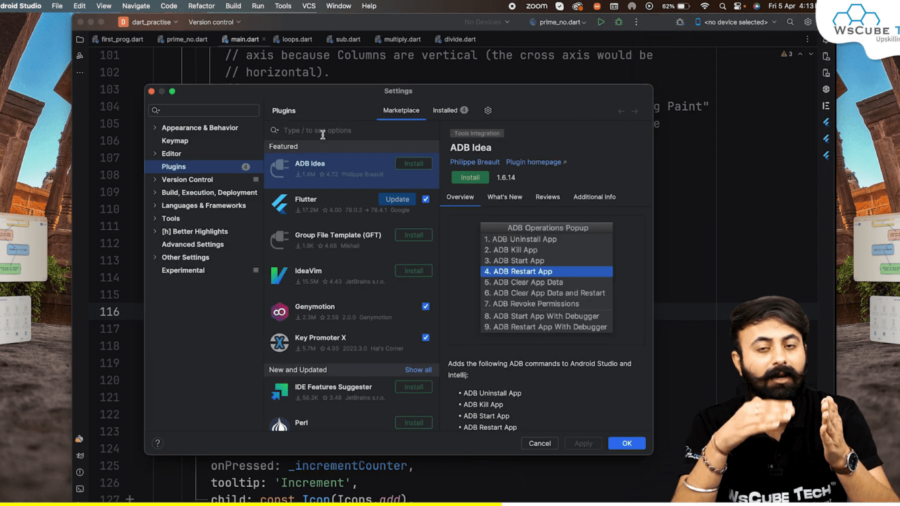
Task: Open Project tool window folder icon
Action: (x=80, y=39)
